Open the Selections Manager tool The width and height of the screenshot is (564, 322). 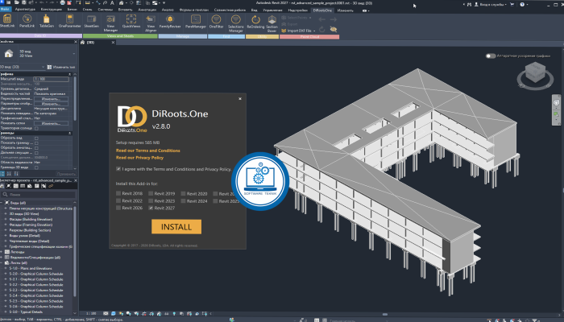pyautogui.click(x=235, y=23)
